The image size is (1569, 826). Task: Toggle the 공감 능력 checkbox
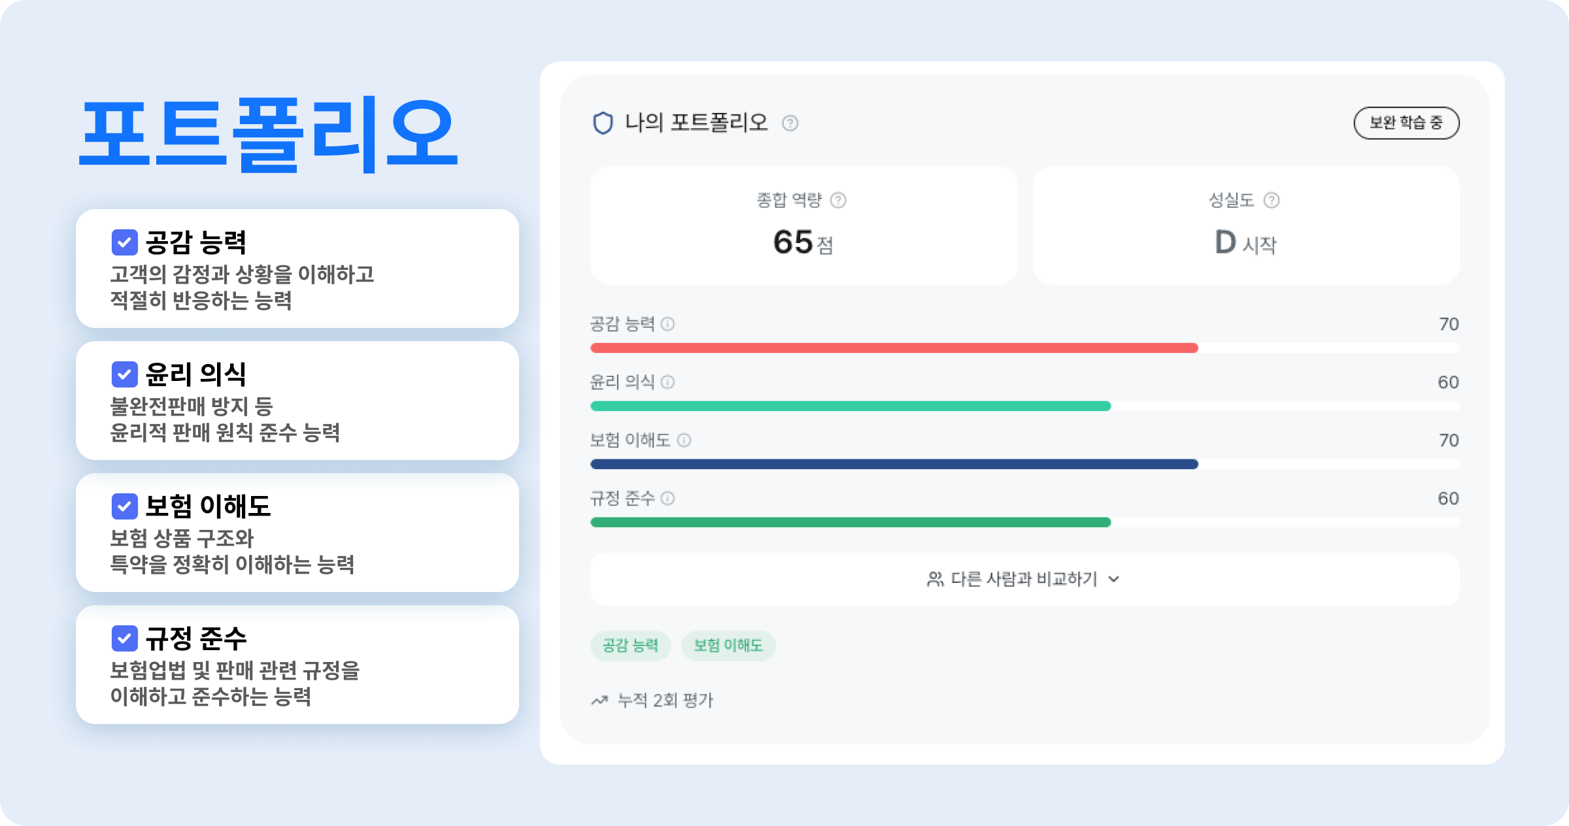click(x=124, y=242)
